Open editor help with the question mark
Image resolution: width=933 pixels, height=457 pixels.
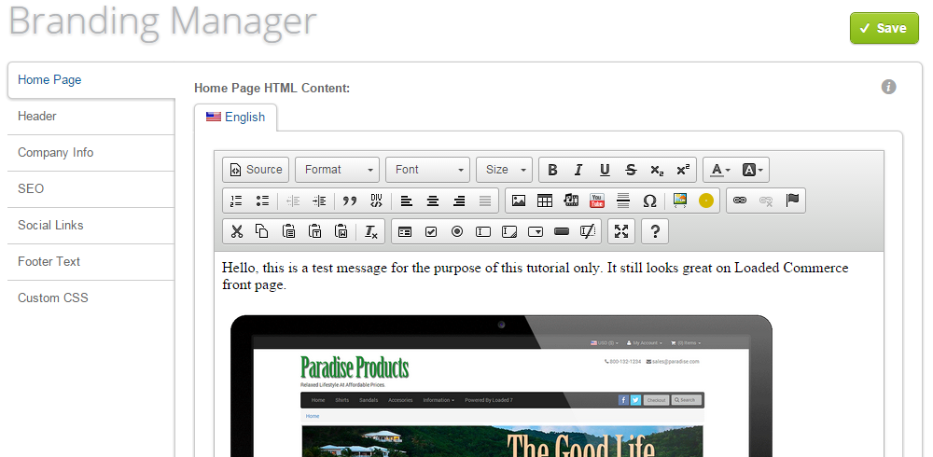655,232
